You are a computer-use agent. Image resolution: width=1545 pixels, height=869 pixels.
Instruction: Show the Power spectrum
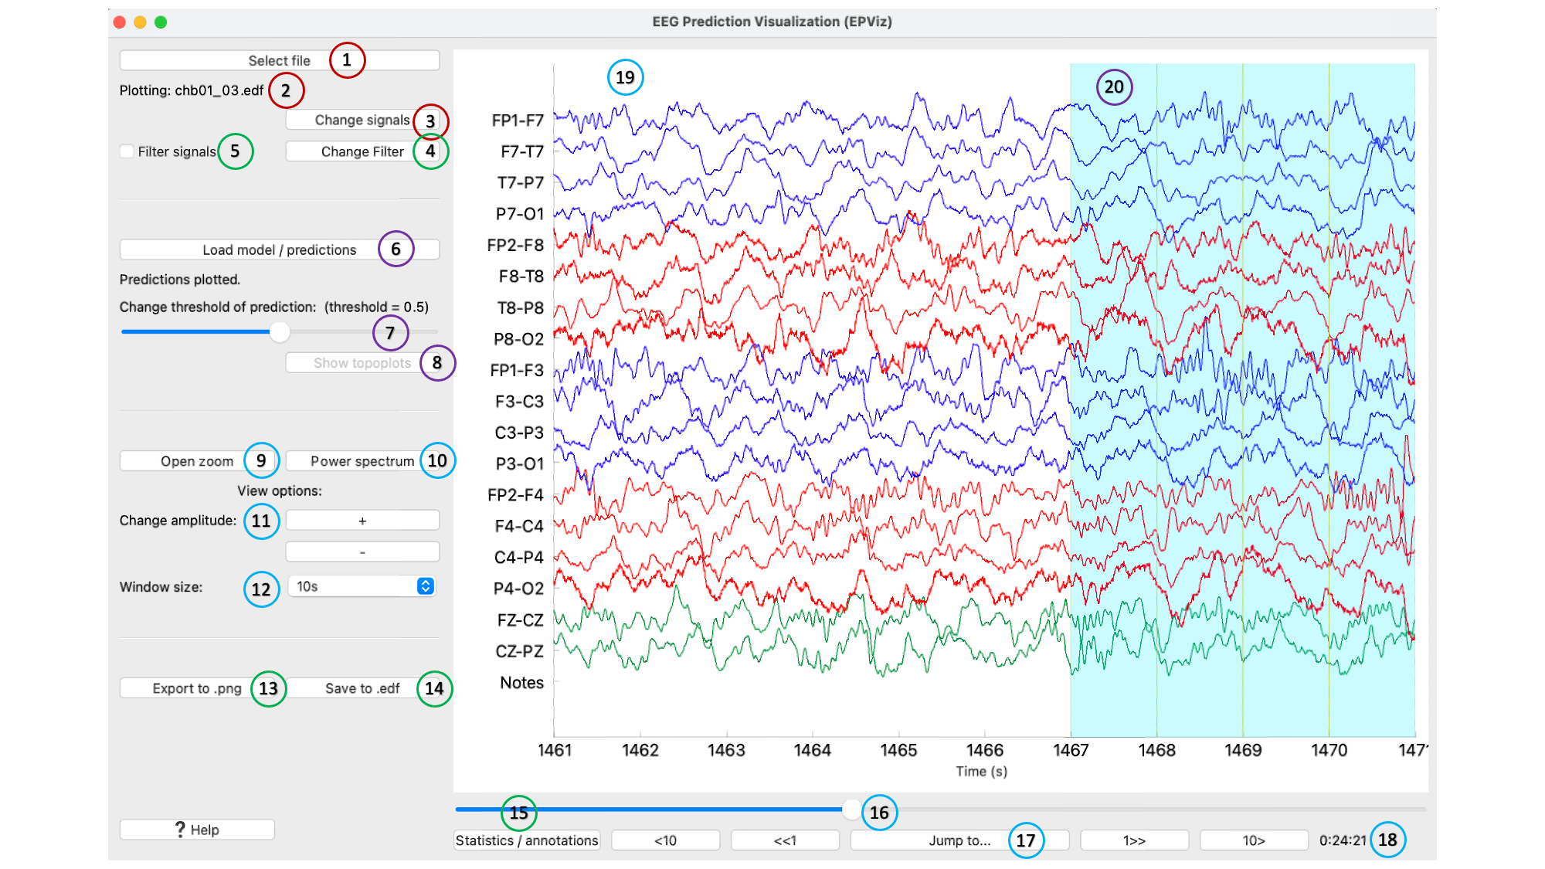coord(362,461)
